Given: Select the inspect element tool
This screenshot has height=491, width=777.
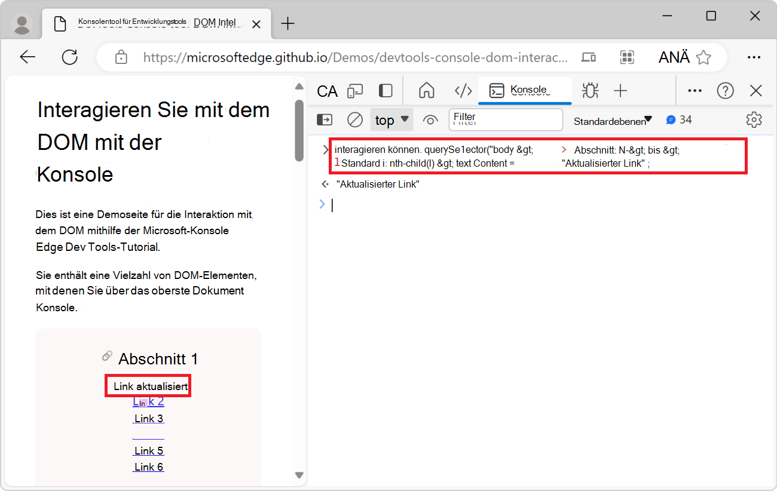Looking at the screenshot, I should 327,91.
